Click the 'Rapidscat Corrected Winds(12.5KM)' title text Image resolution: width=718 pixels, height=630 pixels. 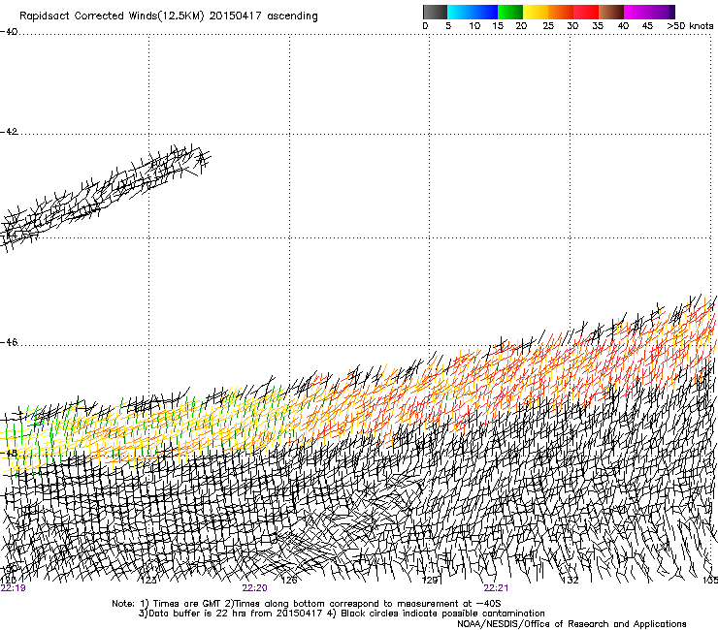112,16
